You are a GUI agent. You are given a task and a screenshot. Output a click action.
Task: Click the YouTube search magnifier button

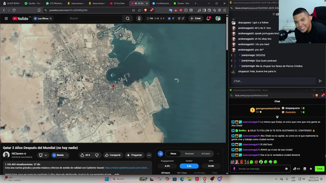point(128,18)
